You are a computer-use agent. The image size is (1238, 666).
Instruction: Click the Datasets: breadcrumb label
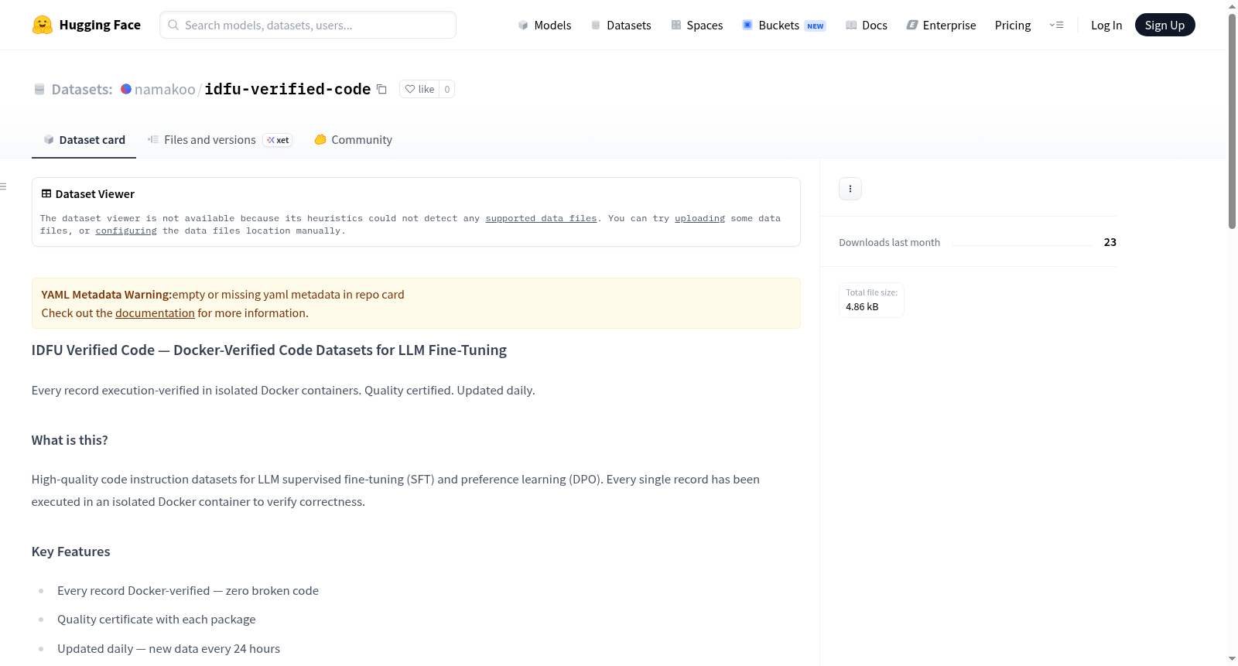tap(82, 89)
